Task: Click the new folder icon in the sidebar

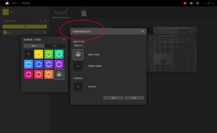Action: coord(46,21)
